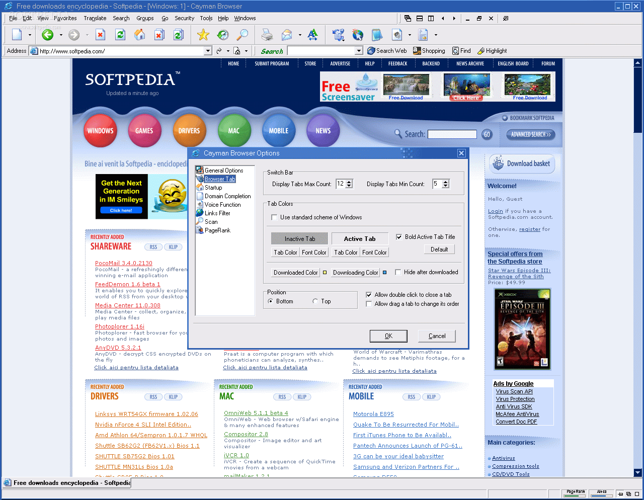
Task: Click Search Web button in search bar
Action: [x=387, y=51]
